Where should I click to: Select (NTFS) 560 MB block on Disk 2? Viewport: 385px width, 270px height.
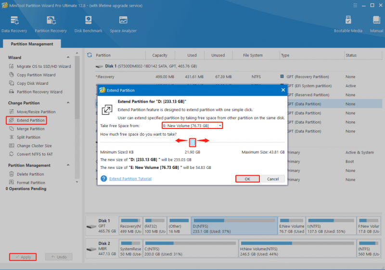coord(369,248)
